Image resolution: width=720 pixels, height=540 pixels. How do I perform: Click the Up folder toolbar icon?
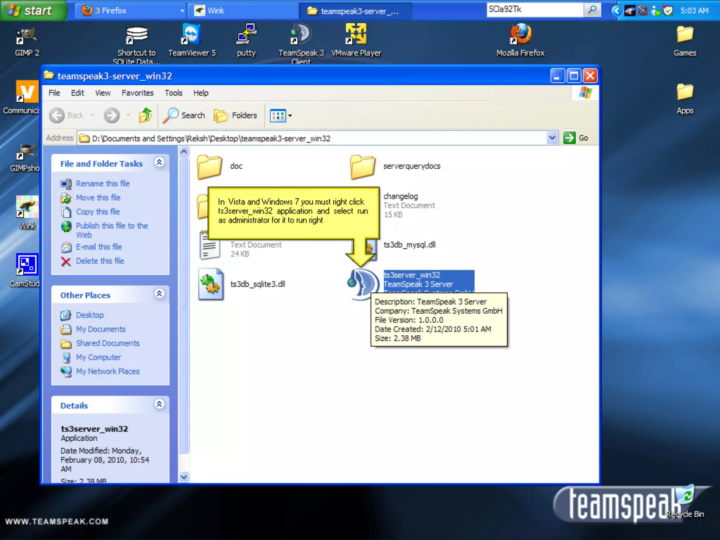pyautogui.click(x=145, y=115)
